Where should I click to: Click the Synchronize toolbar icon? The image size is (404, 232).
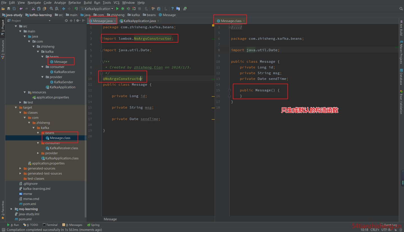click(14, 9)
